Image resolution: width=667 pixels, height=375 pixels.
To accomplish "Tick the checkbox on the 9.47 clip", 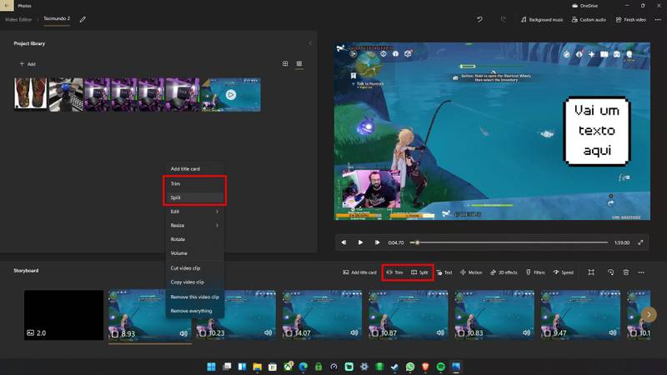I will click(x=548, y=333).
